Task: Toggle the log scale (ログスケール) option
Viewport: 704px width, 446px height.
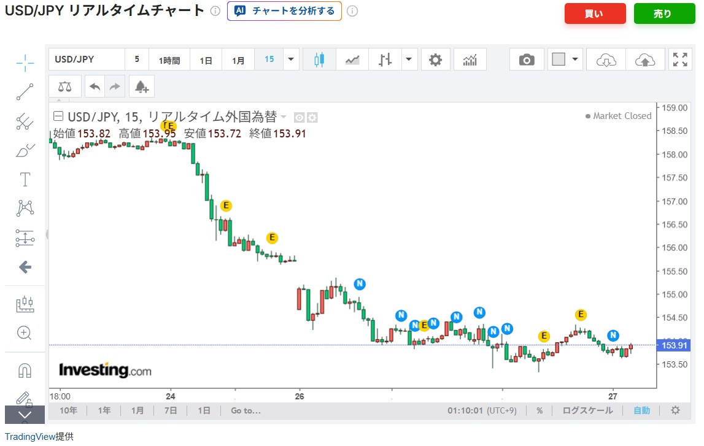Action: (x=587, y=410)
